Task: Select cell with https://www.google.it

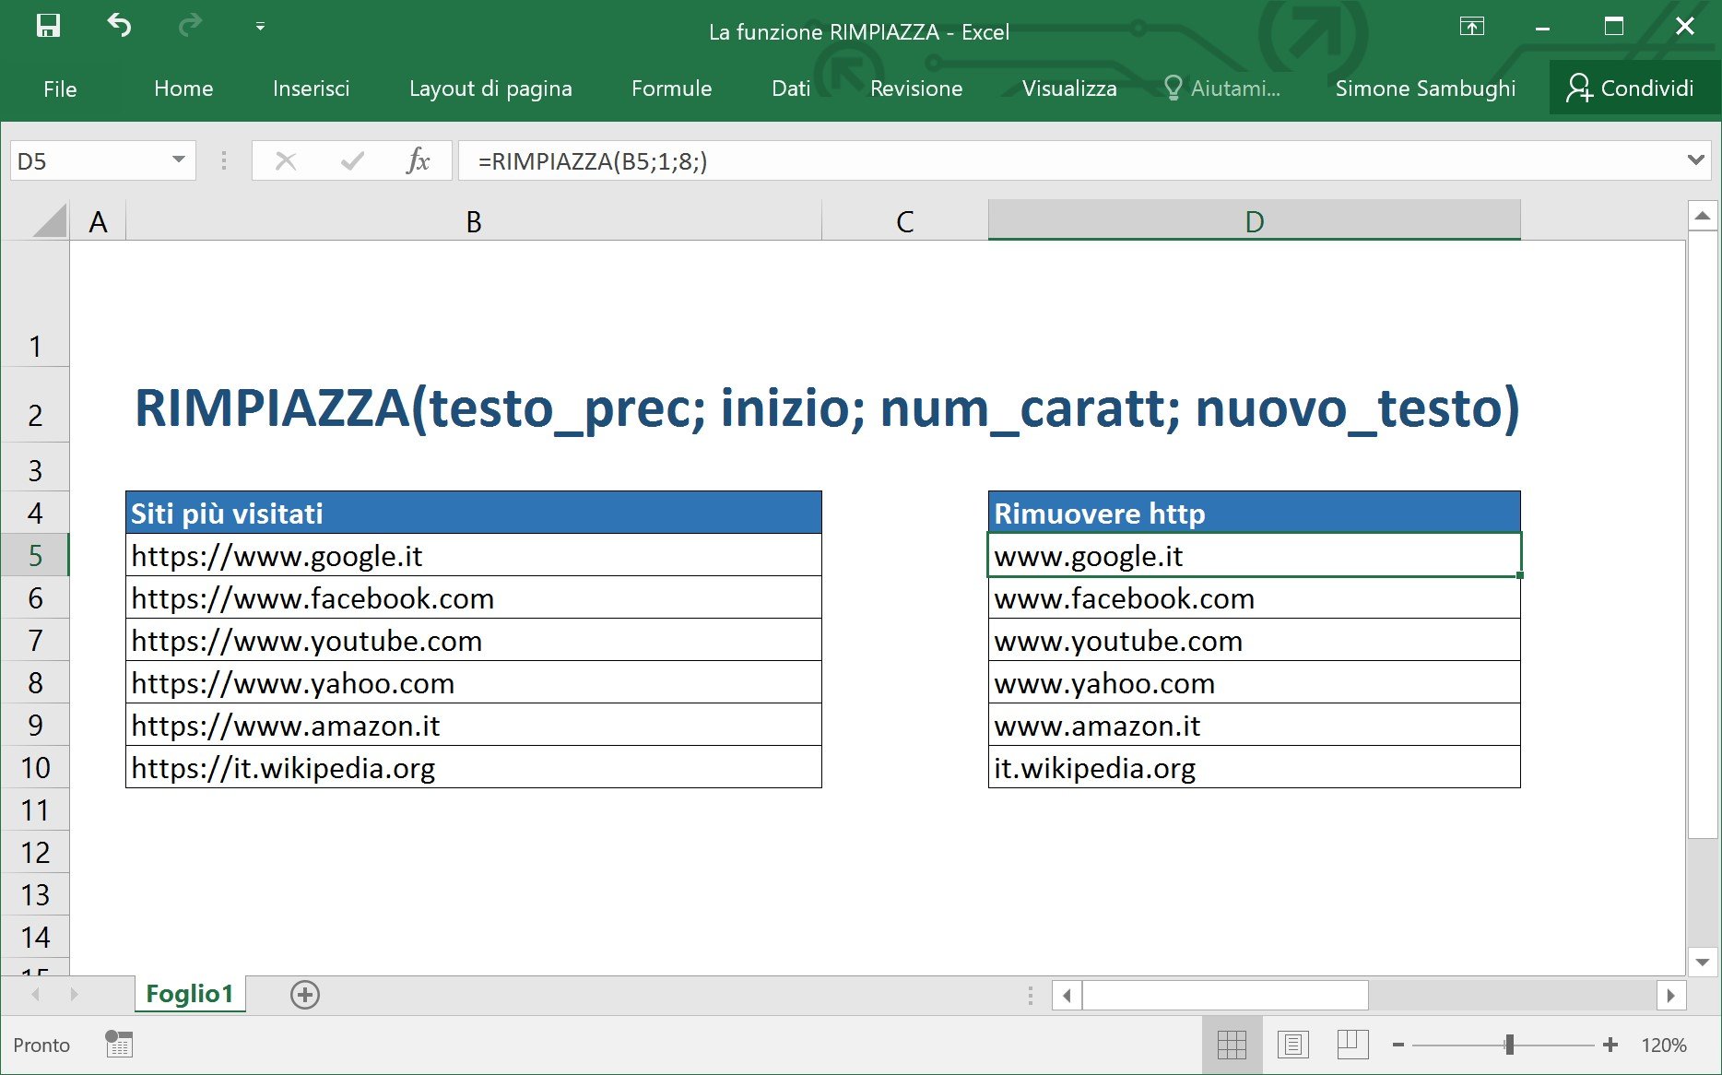Action: 474,555
